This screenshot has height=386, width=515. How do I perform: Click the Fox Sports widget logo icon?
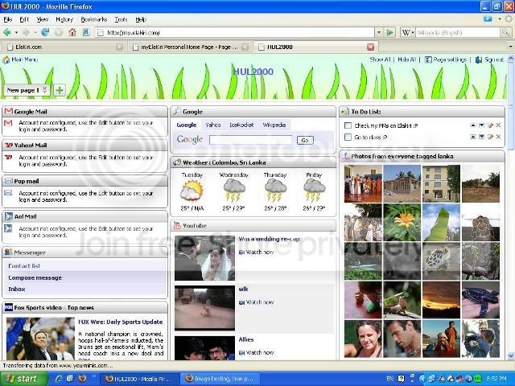(x=9, y=307)
